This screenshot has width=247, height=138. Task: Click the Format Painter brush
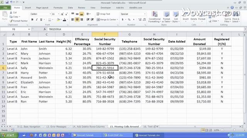coord(11,21)
